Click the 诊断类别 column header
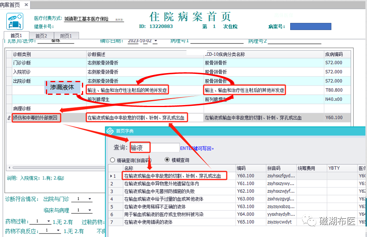The height and width of the screenshot is (237, 367). (x=49, y=55)
